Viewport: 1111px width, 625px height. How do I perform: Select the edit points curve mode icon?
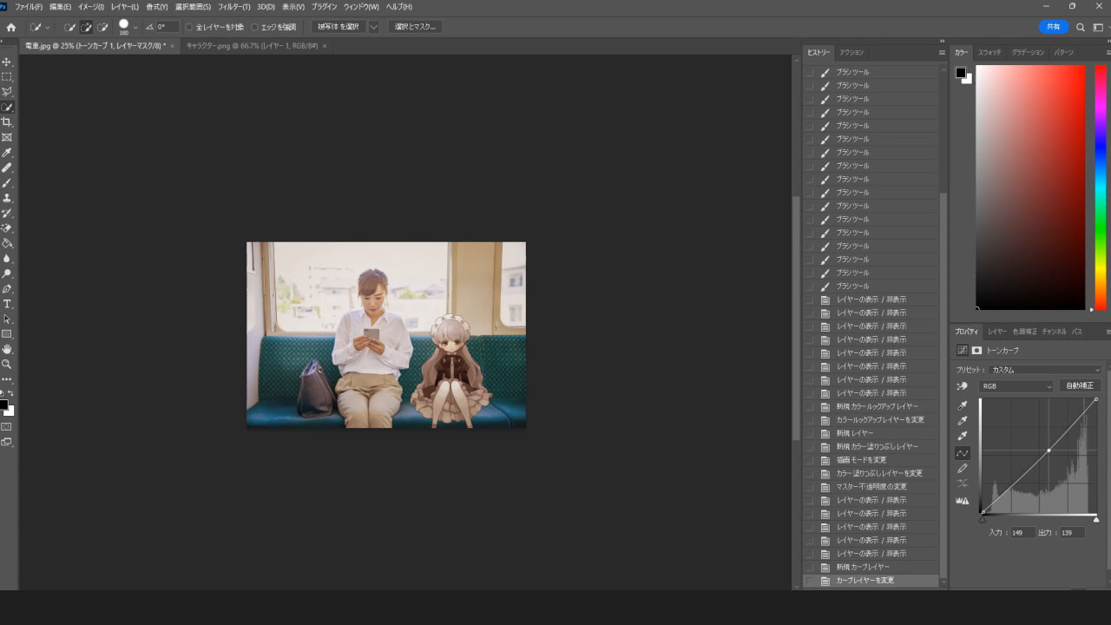962,453
